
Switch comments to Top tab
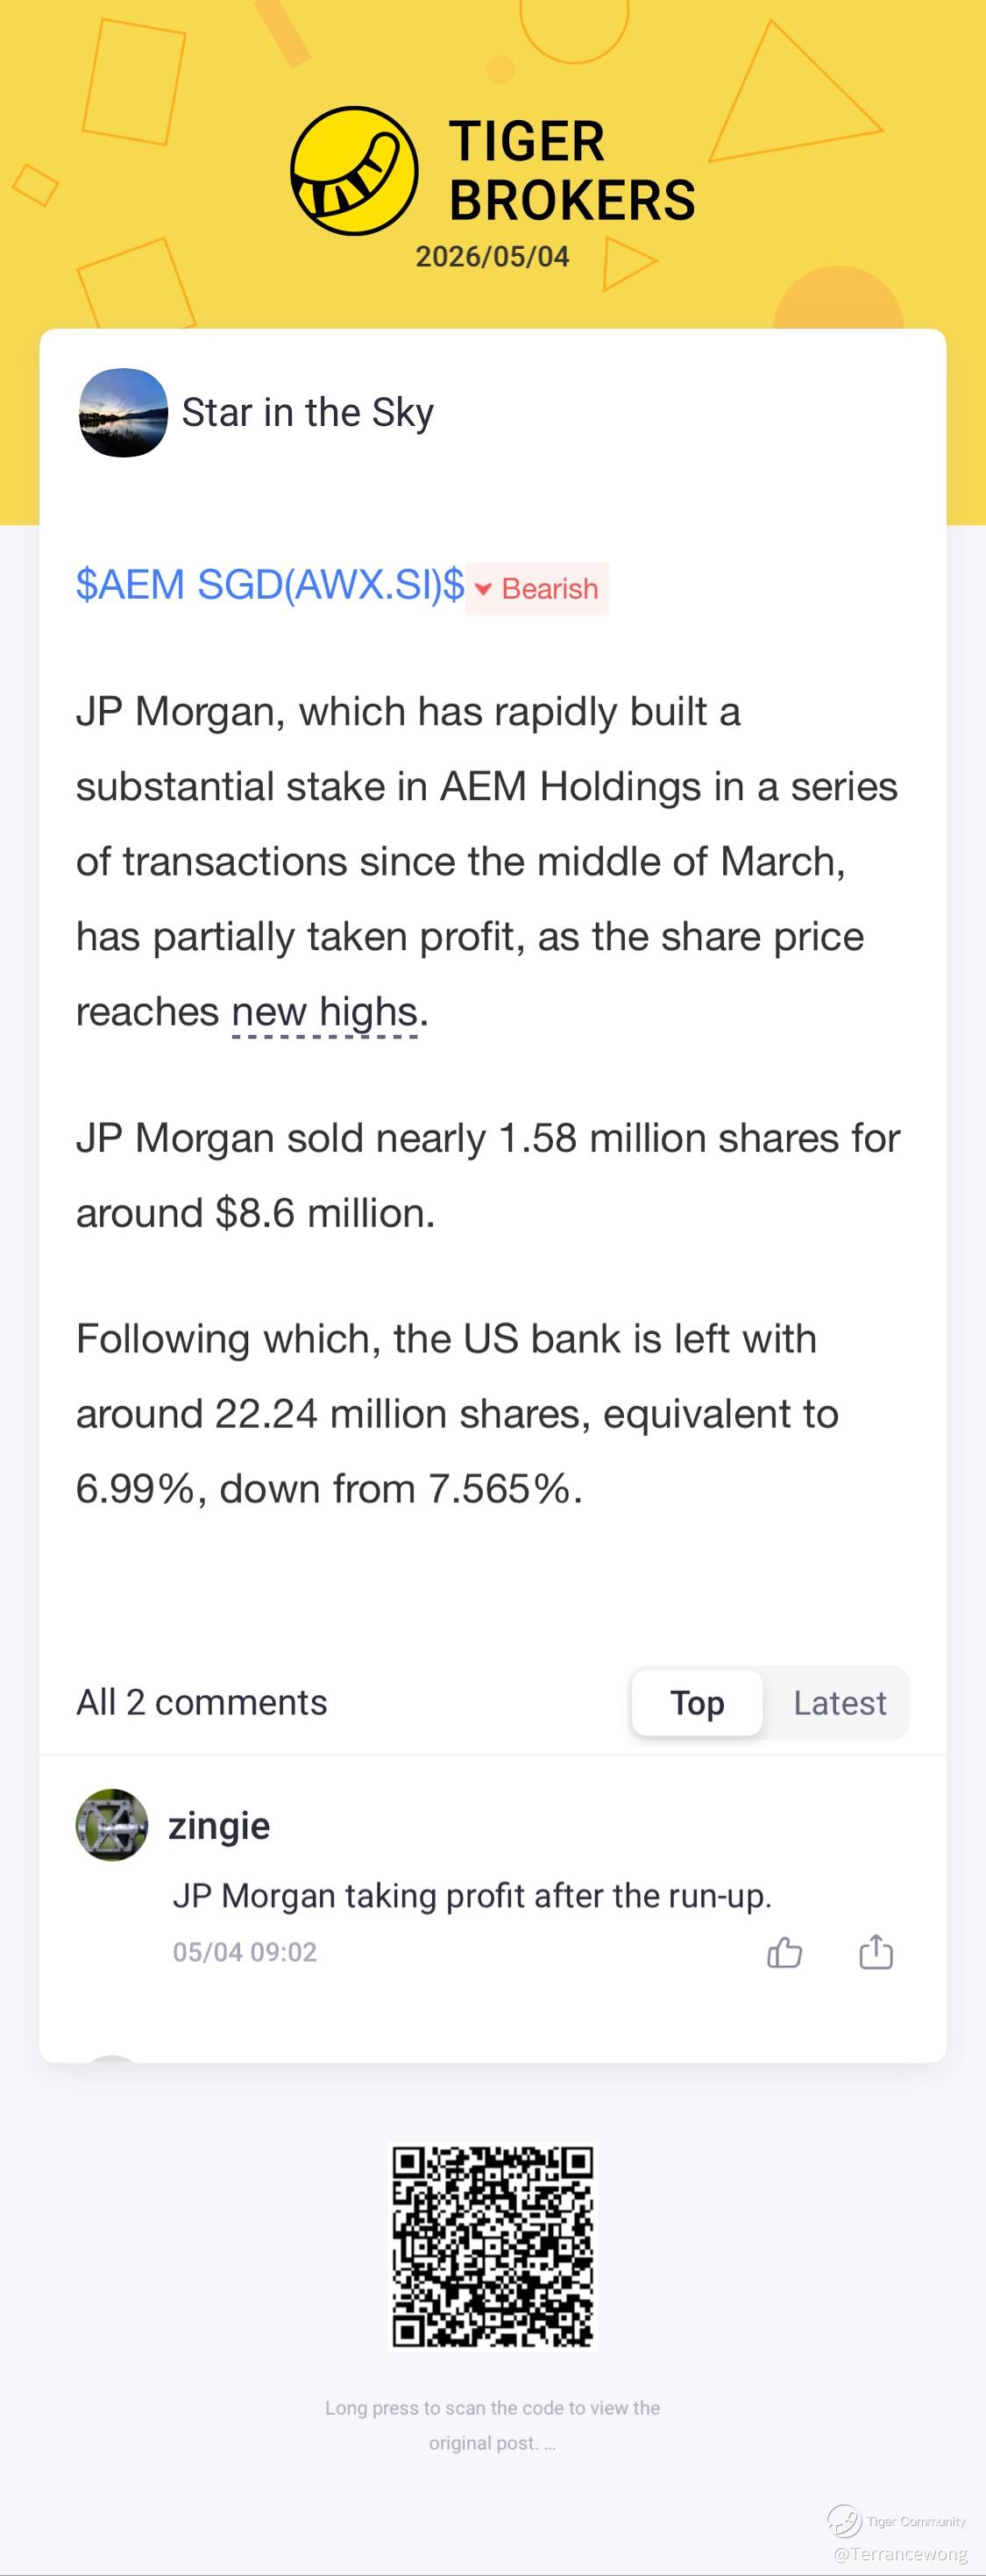click(x=697, y=1702)
